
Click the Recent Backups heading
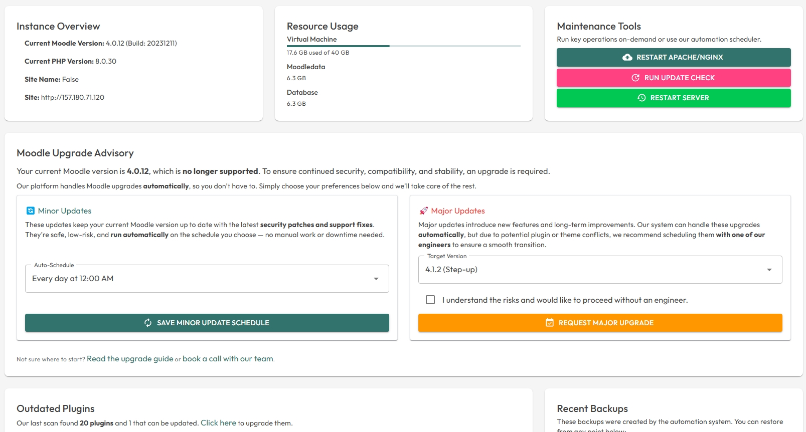(x=592, y=409)
